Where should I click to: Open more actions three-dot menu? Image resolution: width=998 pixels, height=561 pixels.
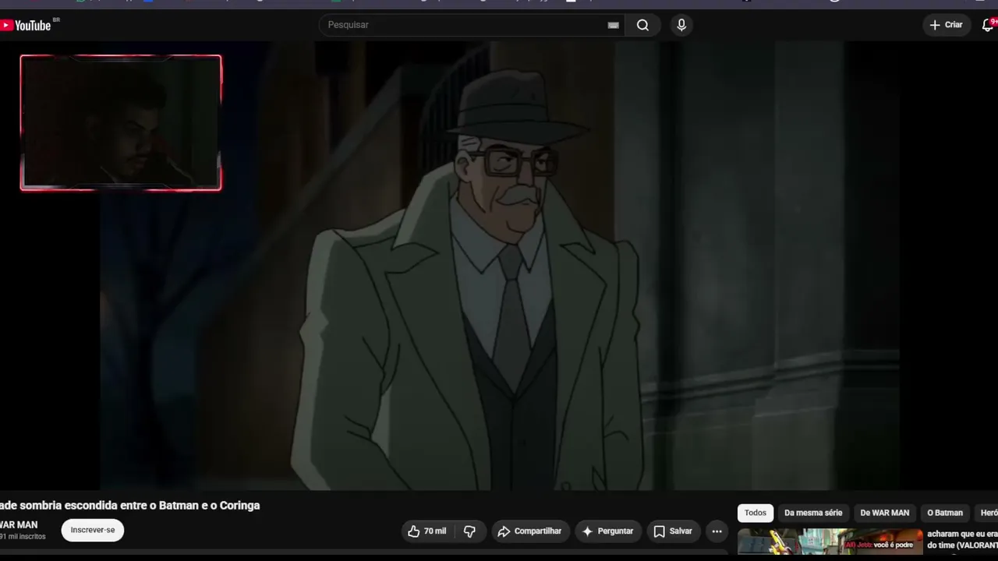point(717,531)
